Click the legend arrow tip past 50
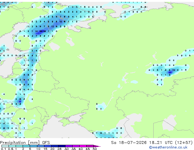The width and height of the screenshot is (194, 150). click(x=97, y=146)
